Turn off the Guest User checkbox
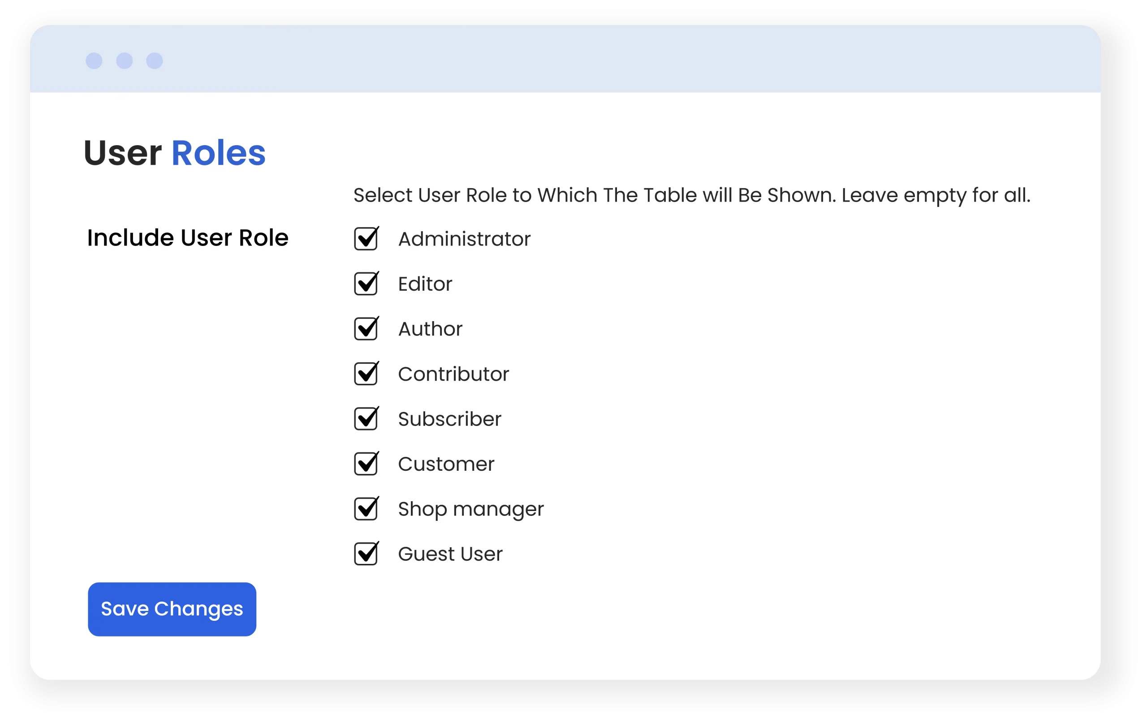1147x722 pixels. [x=366, y=554]
